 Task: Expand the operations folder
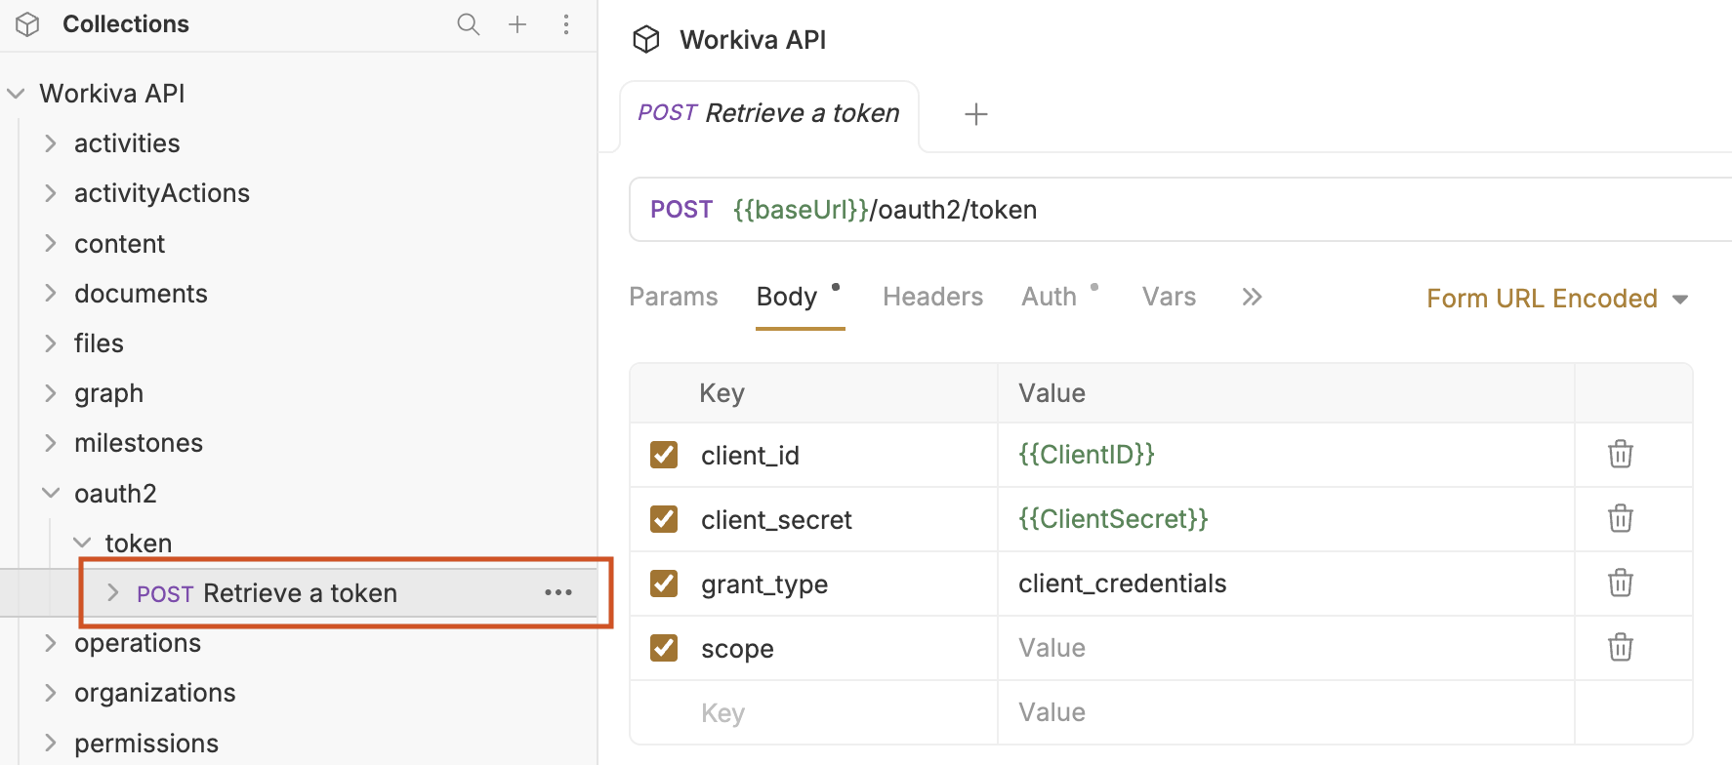coord(51,643)
